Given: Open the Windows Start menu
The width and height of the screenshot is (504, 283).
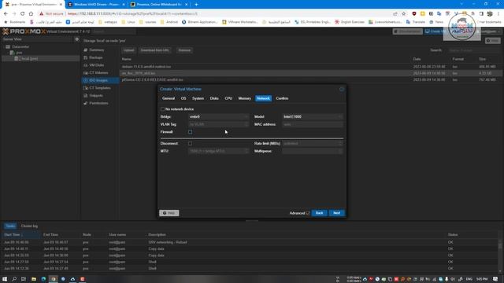Looking at the screenshot, I should click(5, 279).
